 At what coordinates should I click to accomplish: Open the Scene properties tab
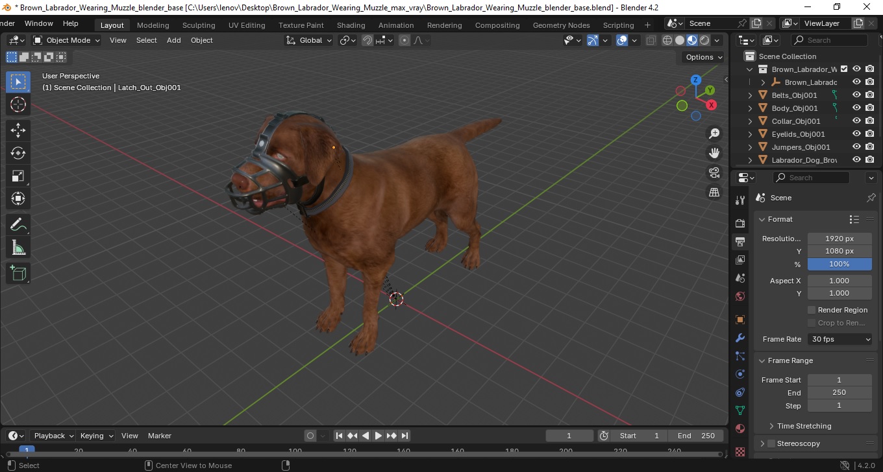(x=740, y=278)
